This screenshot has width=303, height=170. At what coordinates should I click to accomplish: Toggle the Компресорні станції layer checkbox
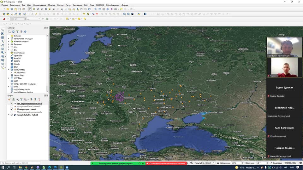click(12, 109)
